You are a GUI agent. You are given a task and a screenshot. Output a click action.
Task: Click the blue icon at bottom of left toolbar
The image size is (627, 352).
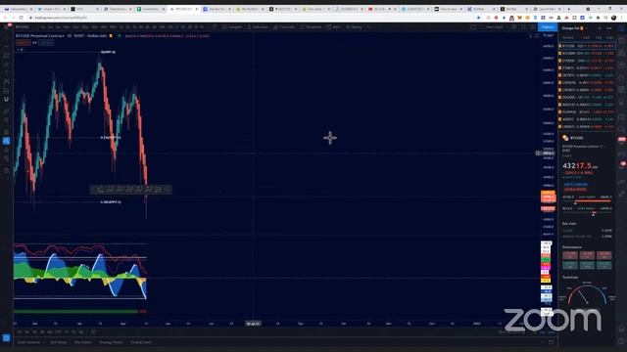click(x=6, y=338)
